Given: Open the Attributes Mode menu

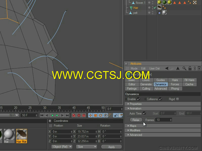Looking at the screenshot, I should (x=134, y=68).
